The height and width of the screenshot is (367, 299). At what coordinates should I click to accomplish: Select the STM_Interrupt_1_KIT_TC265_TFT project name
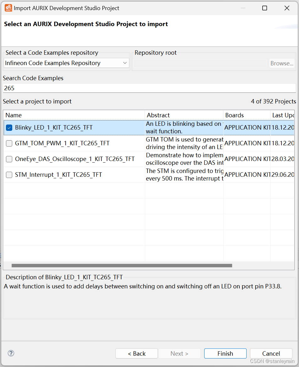point(58,175)
